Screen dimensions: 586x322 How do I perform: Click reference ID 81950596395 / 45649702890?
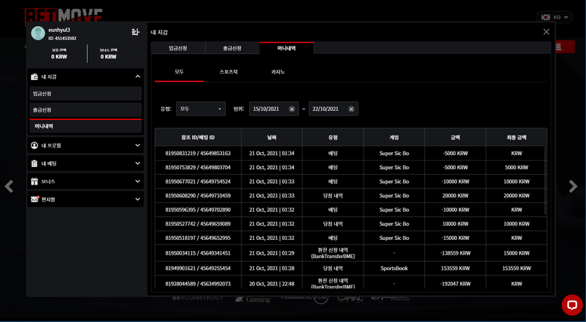(198, 210)
